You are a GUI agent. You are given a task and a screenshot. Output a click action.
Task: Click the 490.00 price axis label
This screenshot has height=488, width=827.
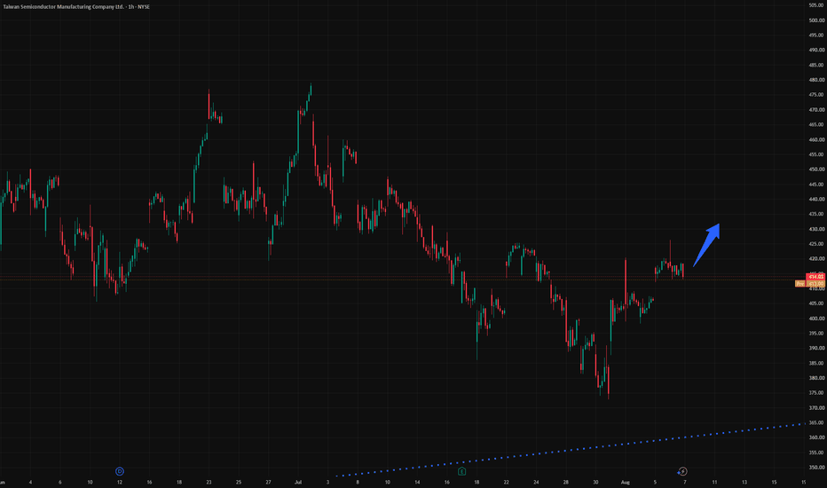[x=816, y=50]
